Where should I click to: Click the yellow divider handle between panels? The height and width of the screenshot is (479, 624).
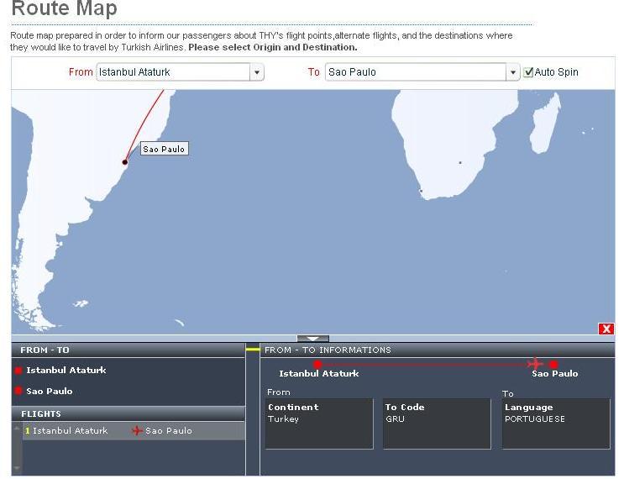pyautogui.click(x=253, y=350)
